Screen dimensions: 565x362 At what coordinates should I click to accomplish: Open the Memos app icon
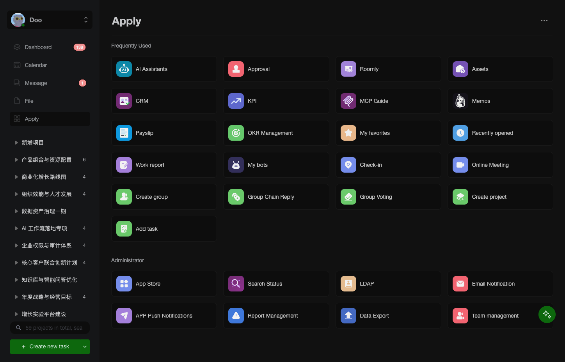pyautogui.click(x=460, y=101)
